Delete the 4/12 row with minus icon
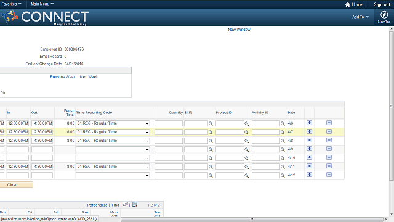This screenshot has height=222, width=394. [329, 175]
